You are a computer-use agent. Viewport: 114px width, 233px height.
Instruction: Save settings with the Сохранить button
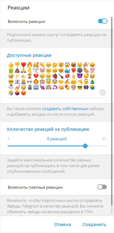94,224
